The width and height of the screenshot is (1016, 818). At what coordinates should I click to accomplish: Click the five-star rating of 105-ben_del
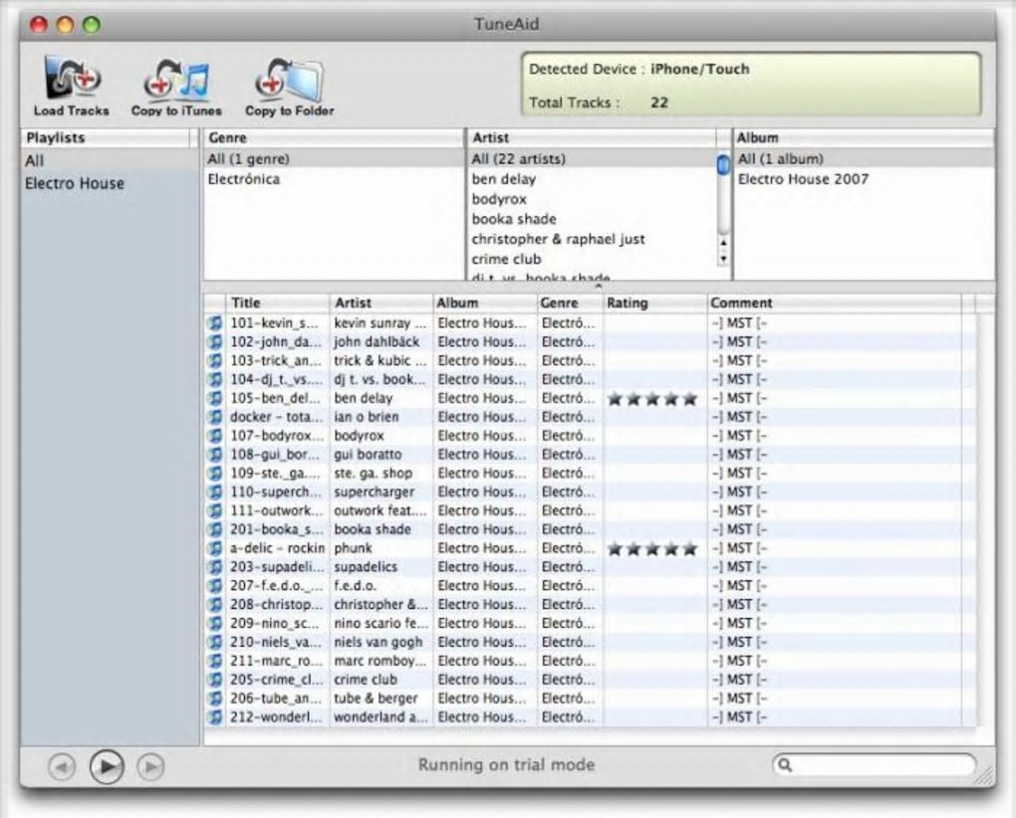click(x=652, y=399)
